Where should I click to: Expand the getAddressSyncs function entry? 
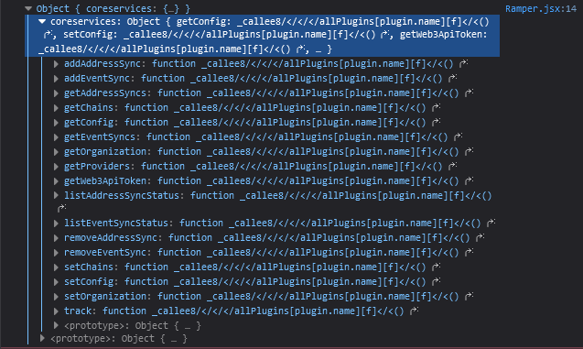(56, 93)
